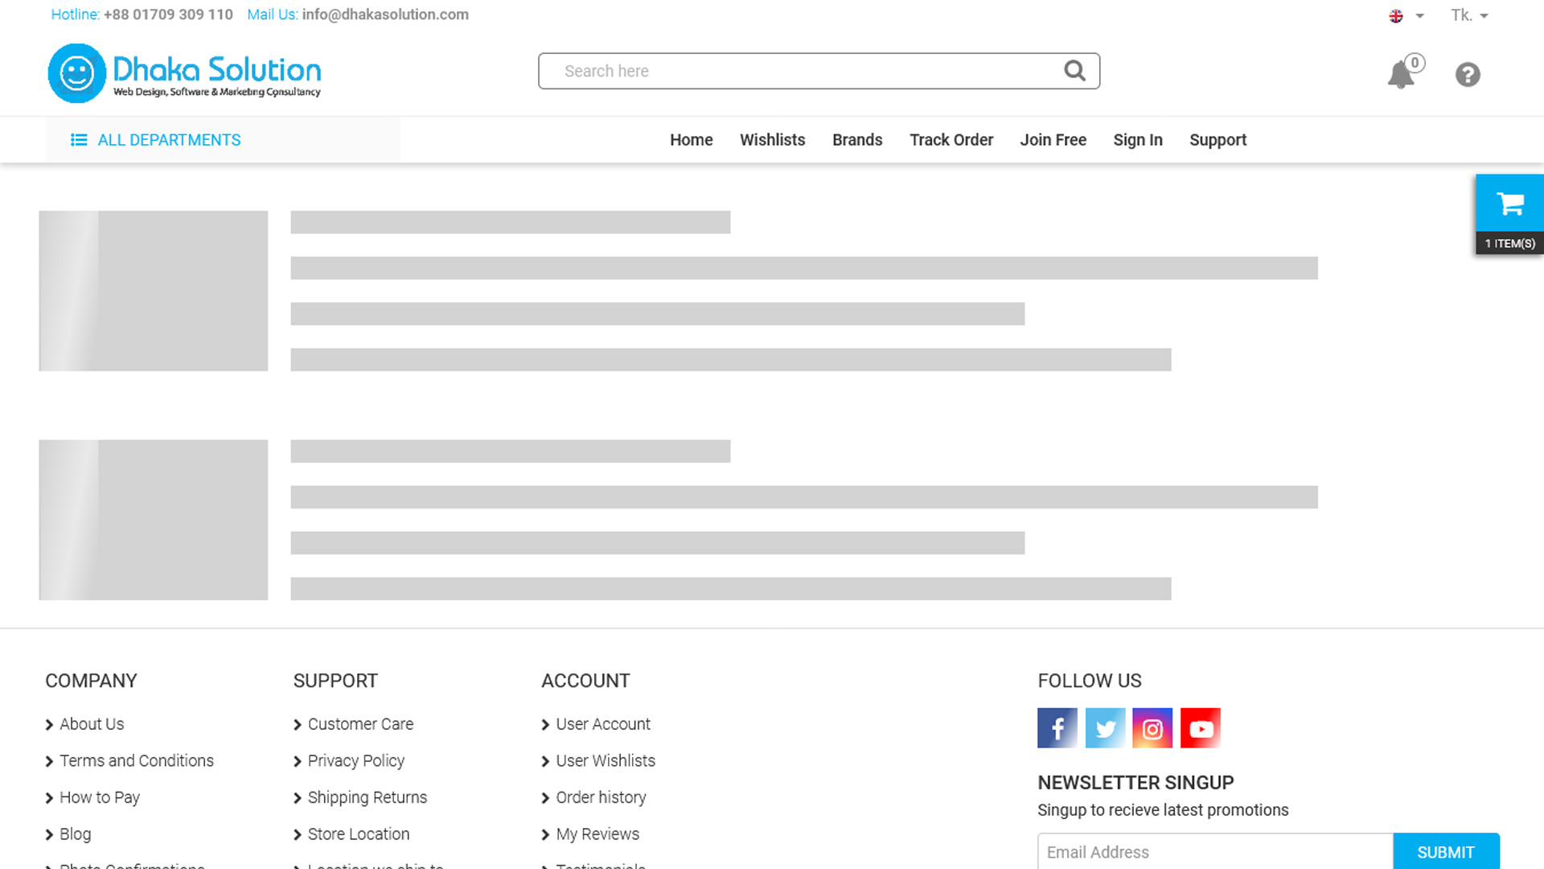This screenshot has width=1544, height=869.
Task: Click the search magnifier icon
Action: [x=1075, y=71]
